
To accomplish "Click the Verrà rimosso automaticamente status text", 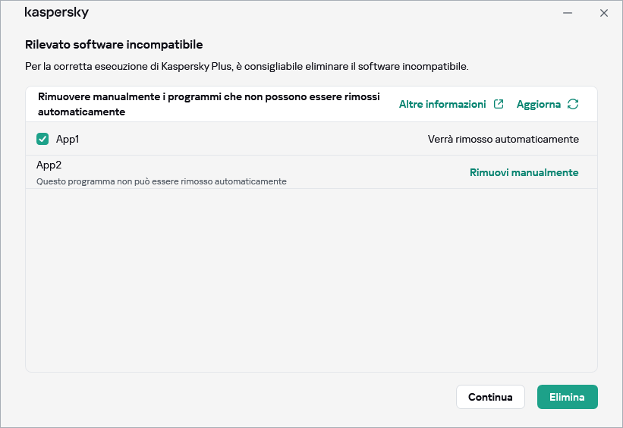I will pyautogui.click(x=503, y=139).
